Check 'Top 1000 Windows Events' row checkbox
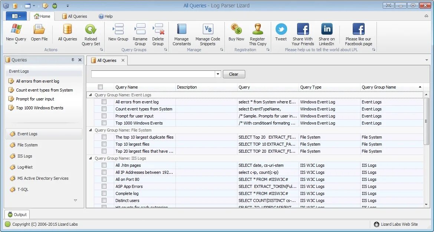 [x=104, y=123]
